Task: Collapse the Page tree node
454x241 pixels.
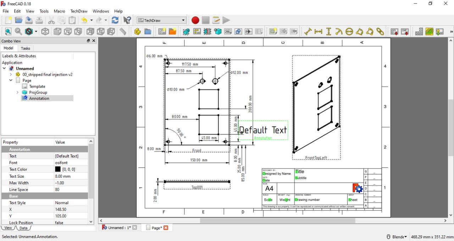Action: pos(11,80)
